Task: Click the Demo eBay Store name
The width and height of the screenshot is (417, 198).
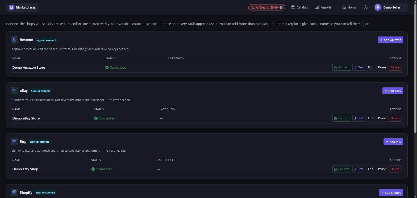Action: [26, 118]
